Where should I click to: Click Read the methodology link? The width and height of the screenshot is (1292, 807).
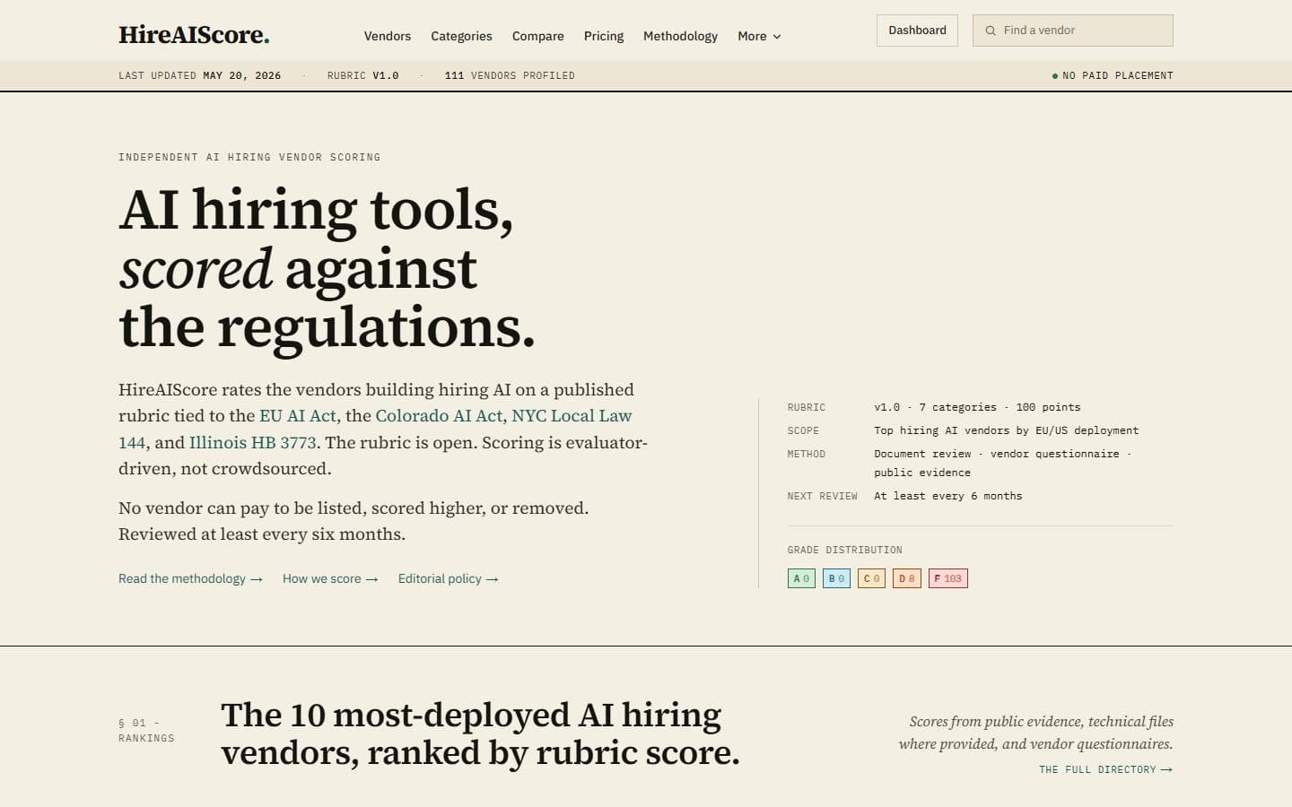pos(190,578)
